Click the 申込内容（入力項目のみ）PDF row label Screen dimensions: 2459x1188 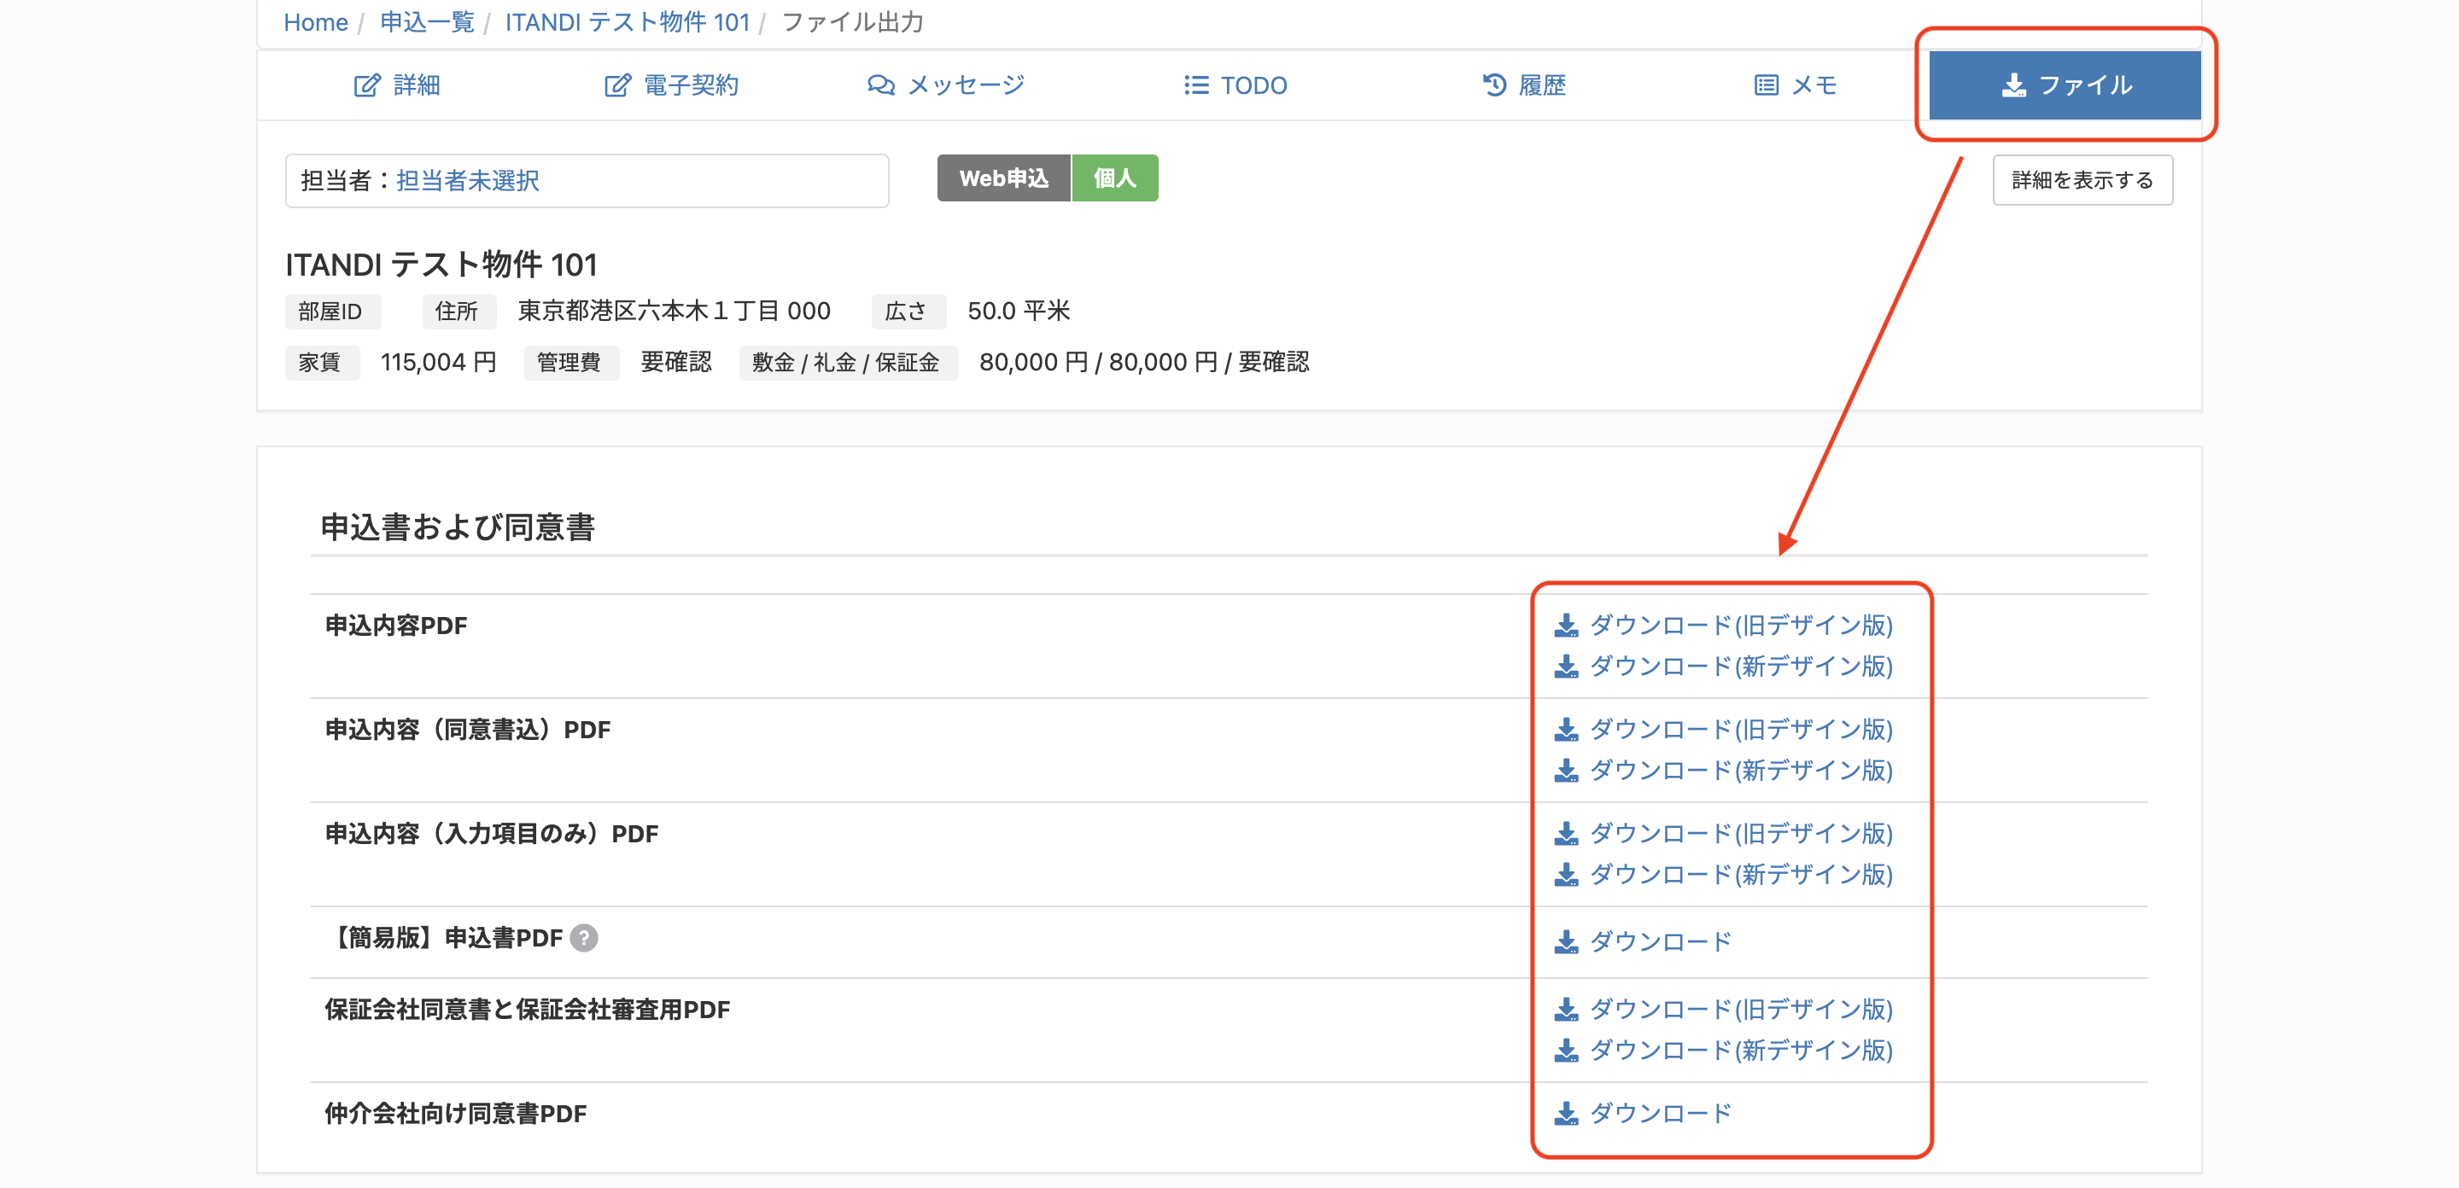[492, 833]
